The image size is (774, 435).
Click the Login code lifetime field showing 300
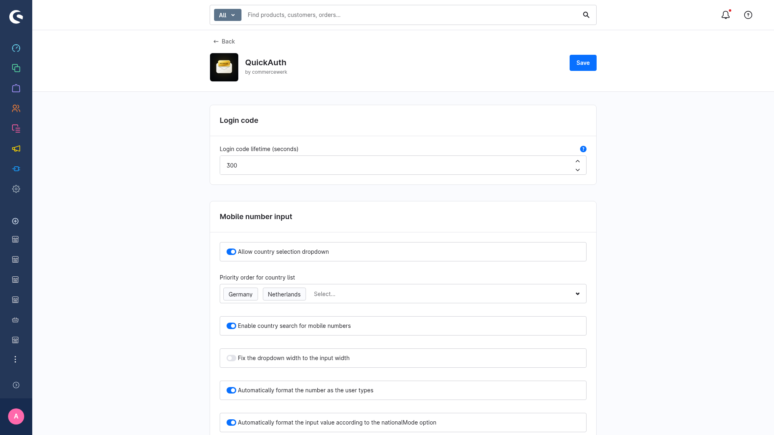(403, 165)
